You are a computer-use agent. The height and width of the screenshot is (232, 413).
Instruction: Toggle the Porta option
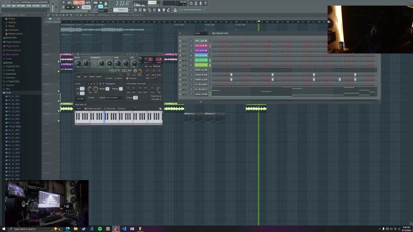109,78
